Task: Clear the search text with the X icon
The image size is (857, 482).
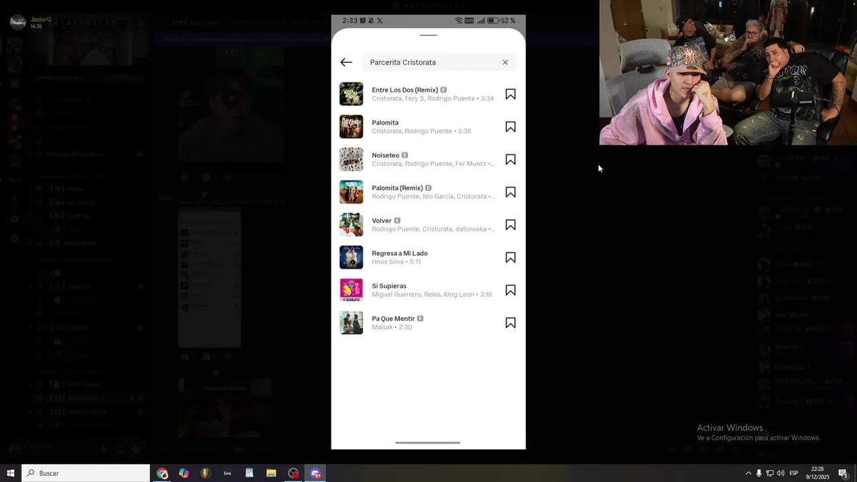Action: (x=505, y=62)
